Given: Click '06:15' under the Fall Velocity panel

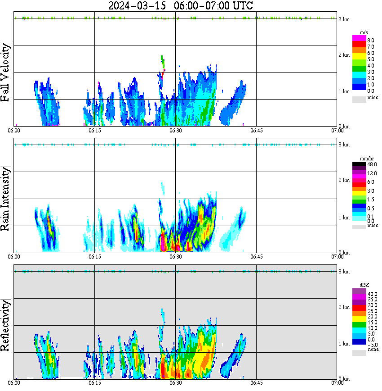Looking at the screenshot, I should click(x=94, y=131).
